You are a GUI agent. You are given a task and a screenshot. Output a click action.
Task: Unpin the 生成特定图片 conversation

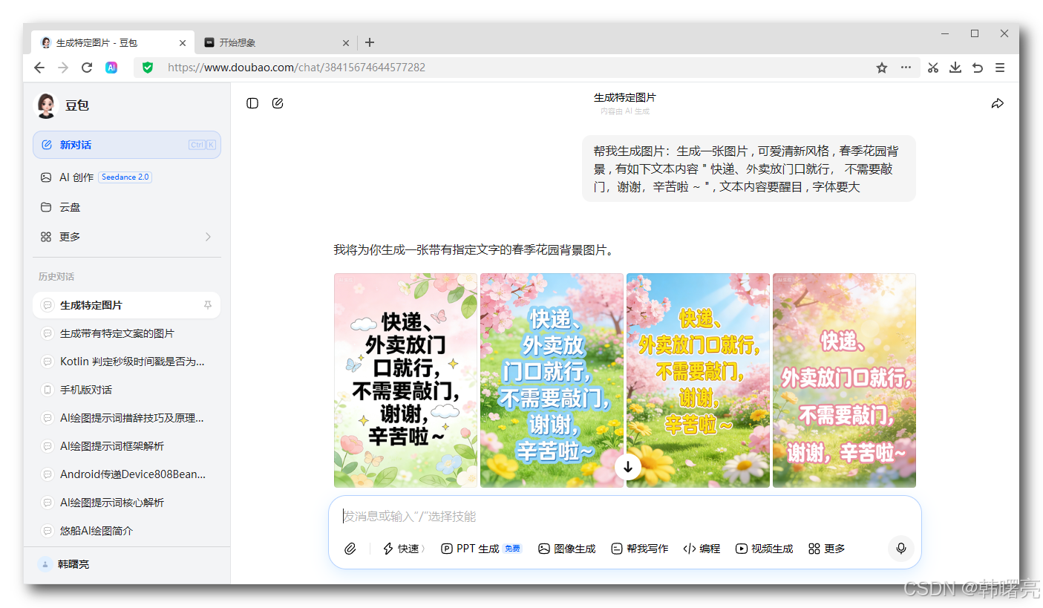[209, 305]
